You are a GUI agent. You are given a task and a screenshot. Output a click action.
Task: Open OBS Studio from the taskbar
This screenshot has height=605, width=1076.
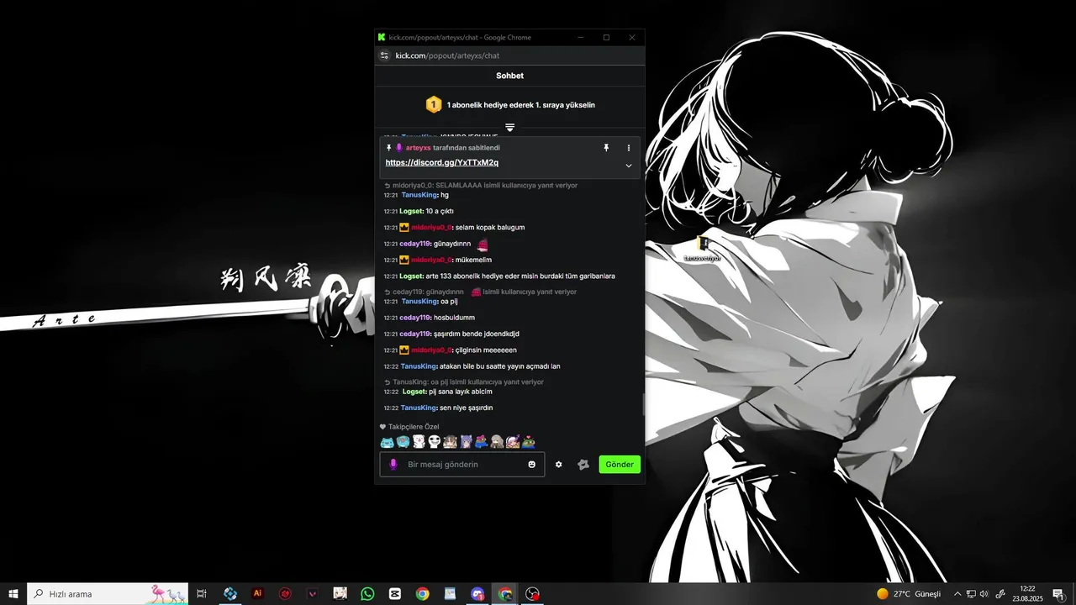(532, 594)
